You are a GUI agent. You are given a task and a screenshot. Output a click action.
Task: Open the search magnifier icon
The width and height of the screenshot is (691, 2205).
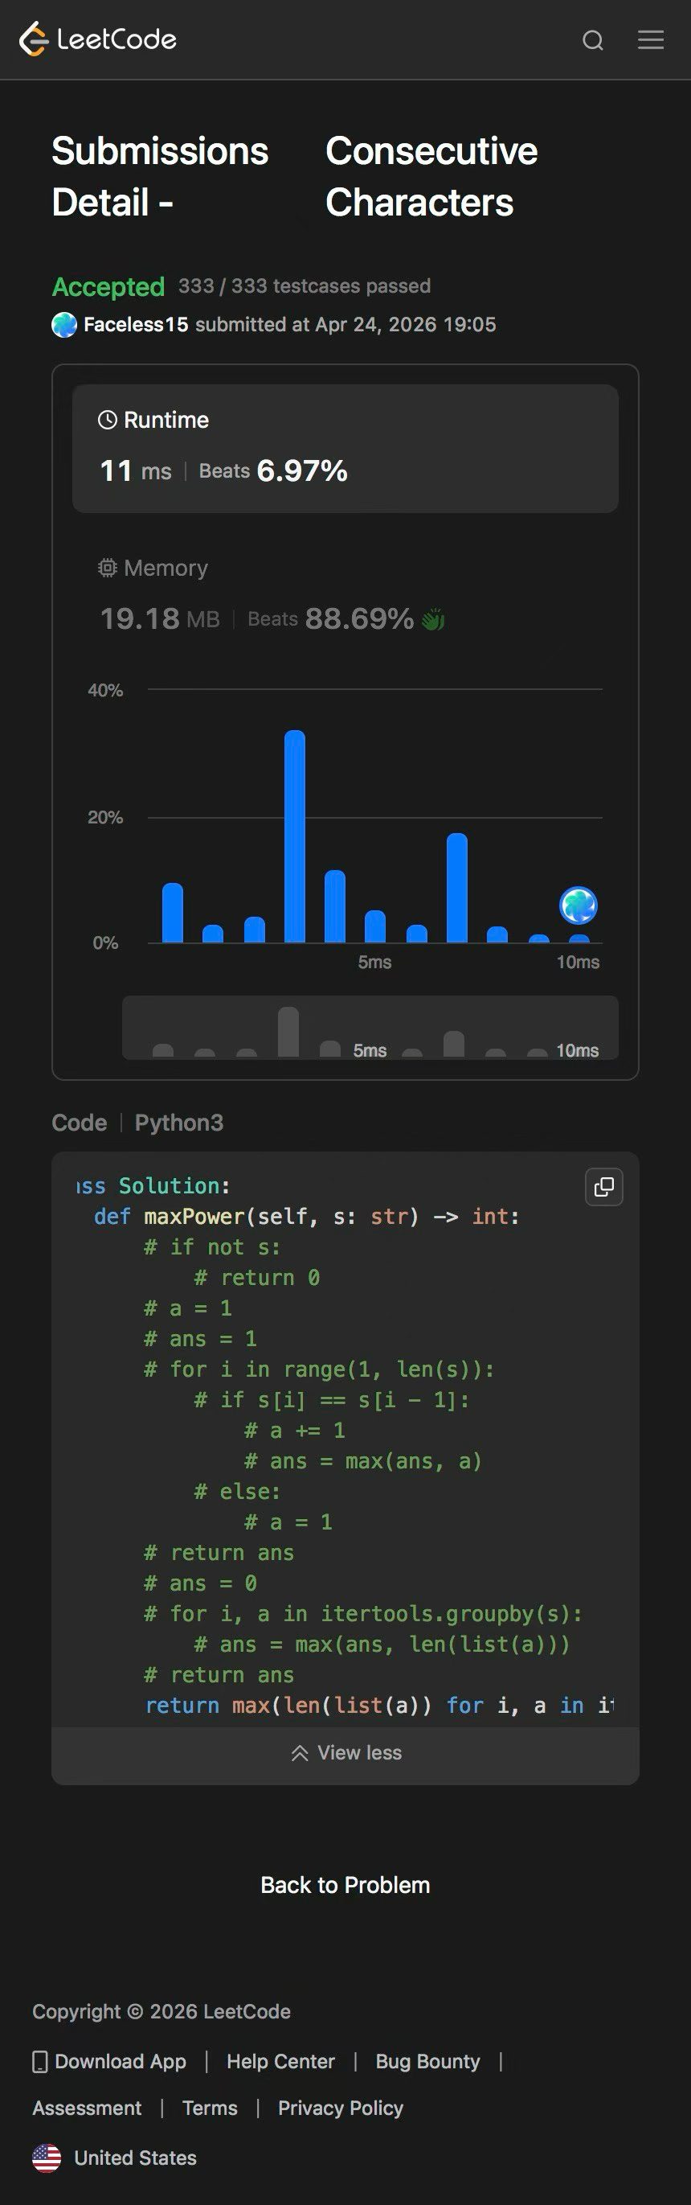(593, 40)
